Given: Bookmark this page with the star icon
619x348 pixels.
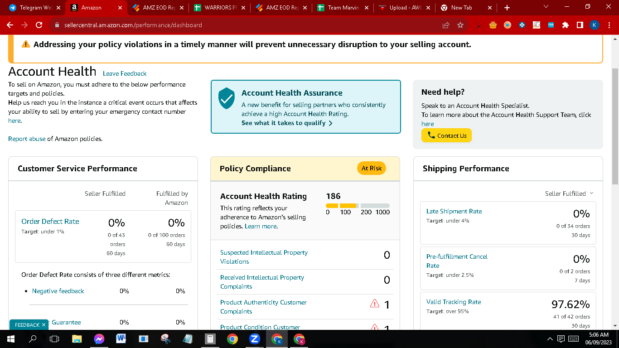Looking at the screenshot, I should click(460, 25).
